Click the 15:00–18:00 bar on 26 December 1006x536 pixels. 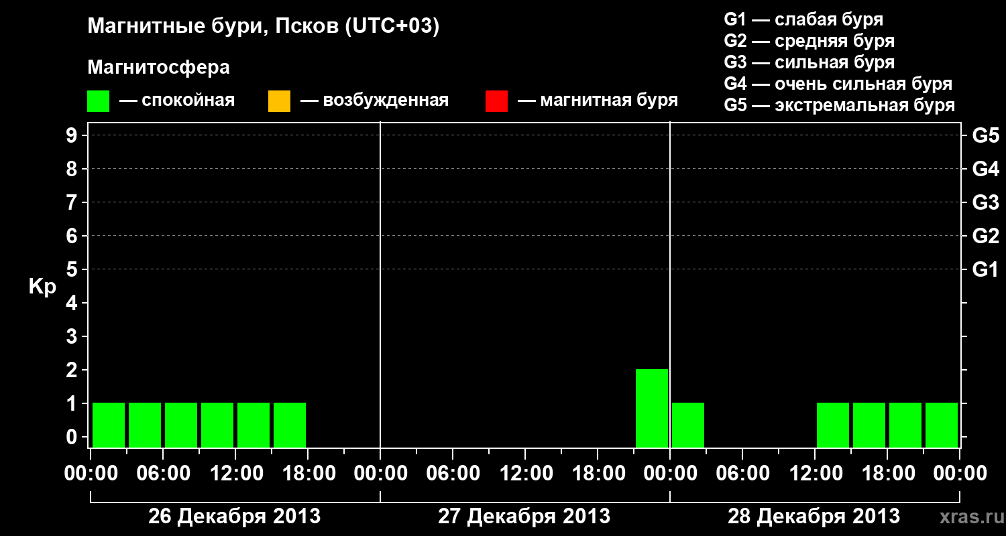tap(290, 425)
